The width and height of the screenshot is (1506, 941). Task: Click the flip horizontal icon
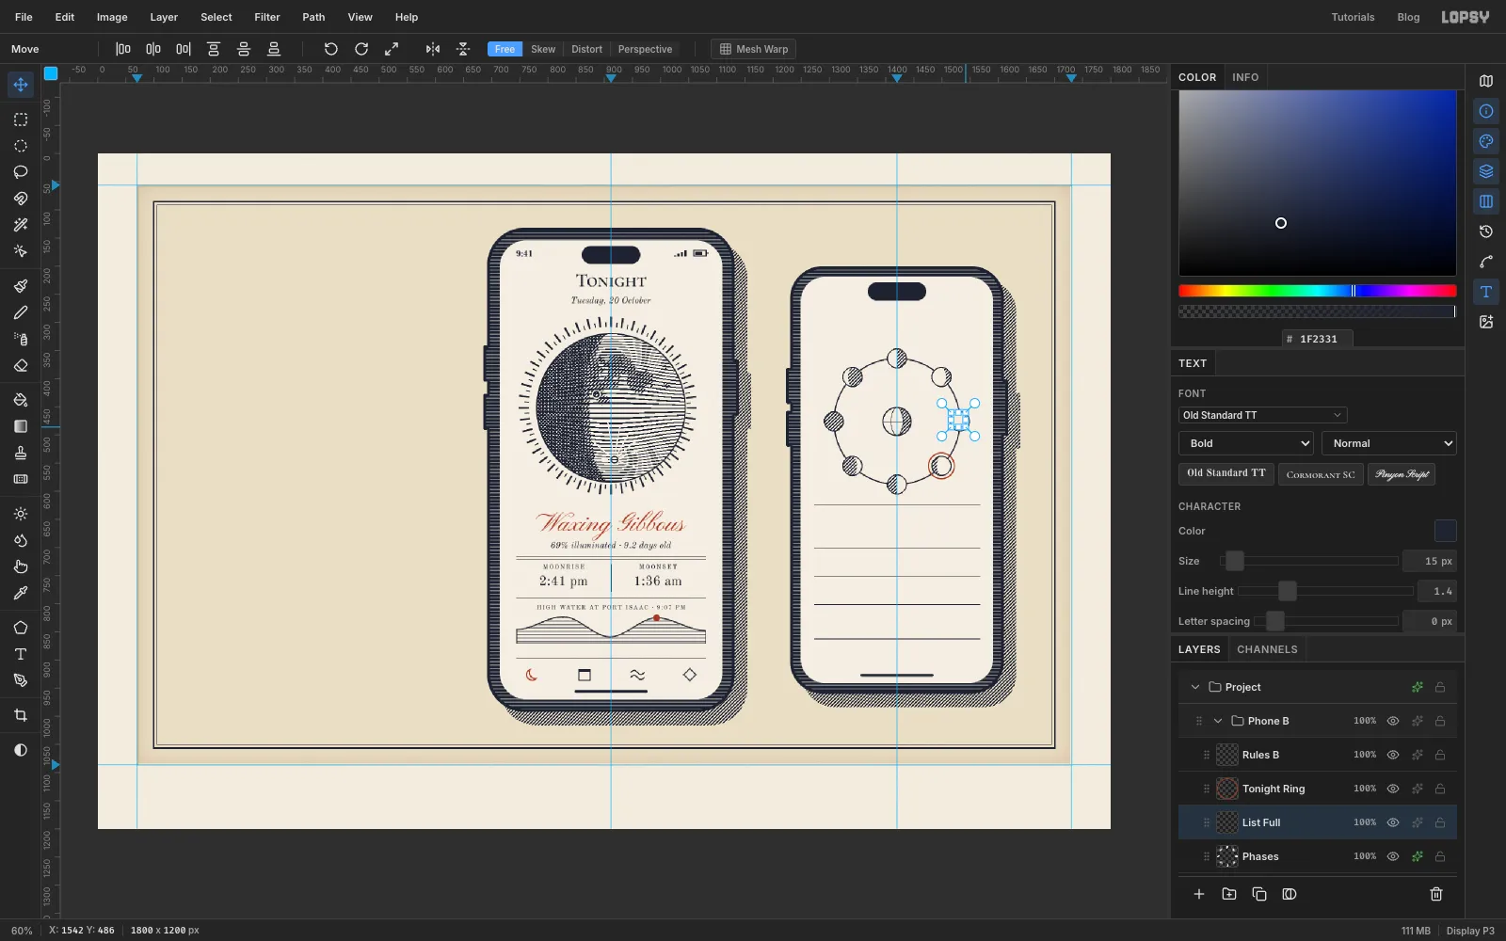coord(433,49)
